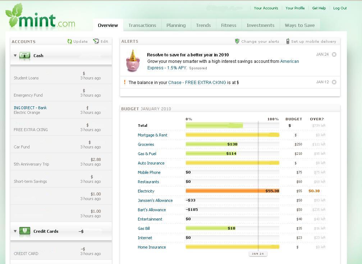Click Set up mobile delivery link
Viewport: 362px width, 264px height.
point(313,42)
